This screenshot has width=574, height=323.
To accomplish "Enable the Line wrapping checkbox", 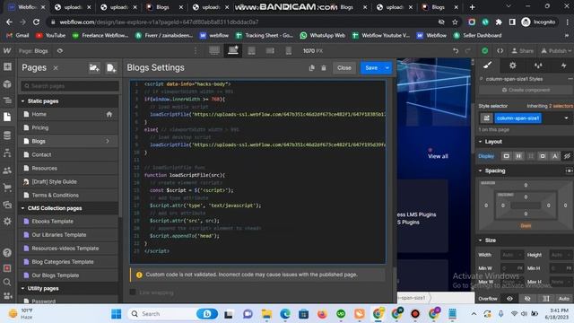I will [x=133, y=292].
